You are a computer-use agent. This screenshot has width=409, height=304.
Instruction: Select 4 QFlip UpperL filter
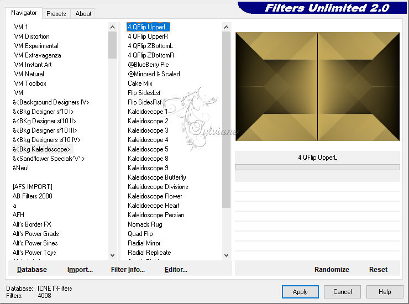148,27
